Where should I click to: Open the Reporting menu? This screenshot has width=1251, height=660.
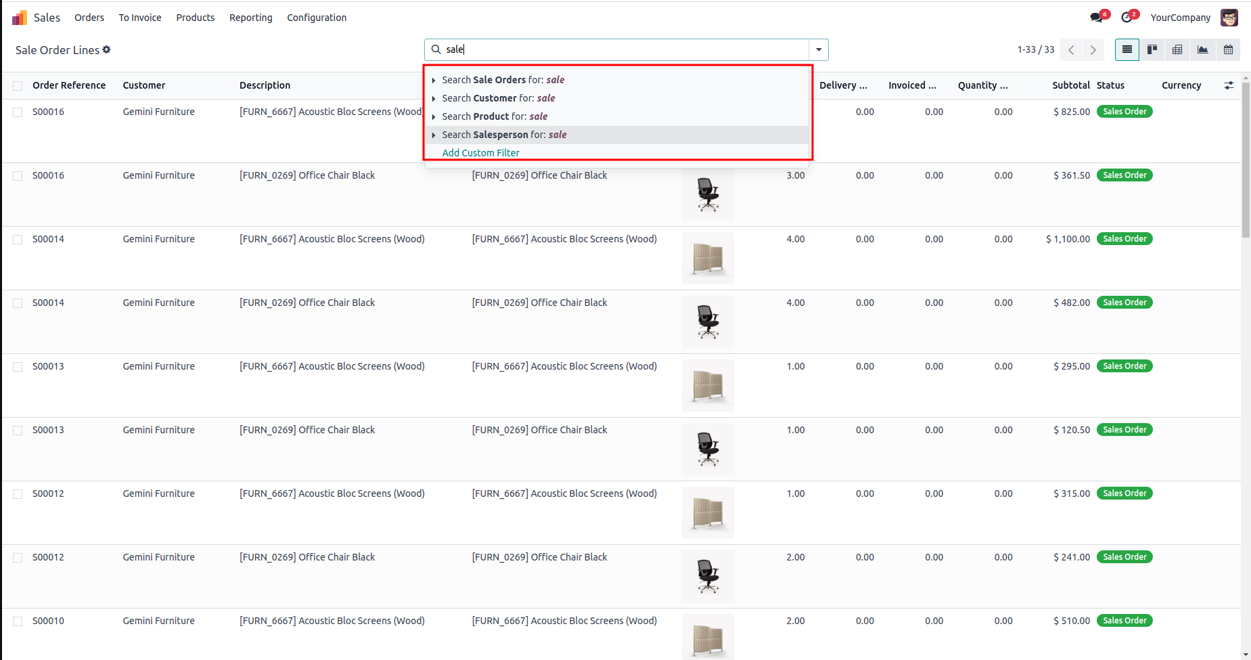[250, 18]
